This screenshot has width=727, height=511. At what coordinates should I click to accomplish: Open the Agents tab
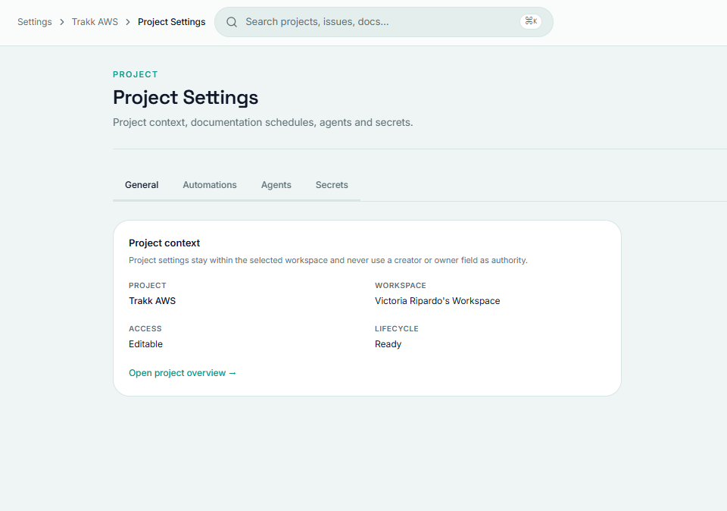click(x=276, y=185)
